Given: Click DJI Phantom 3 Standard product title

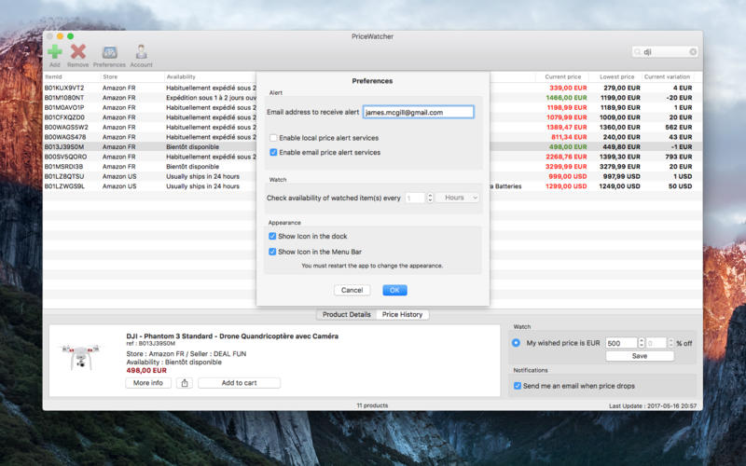Looking at the screenshot, I should point(232,336).
